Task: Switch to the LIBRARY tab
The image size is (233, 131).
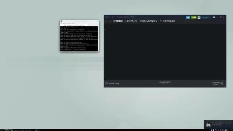Action: [x=131, y=21]
